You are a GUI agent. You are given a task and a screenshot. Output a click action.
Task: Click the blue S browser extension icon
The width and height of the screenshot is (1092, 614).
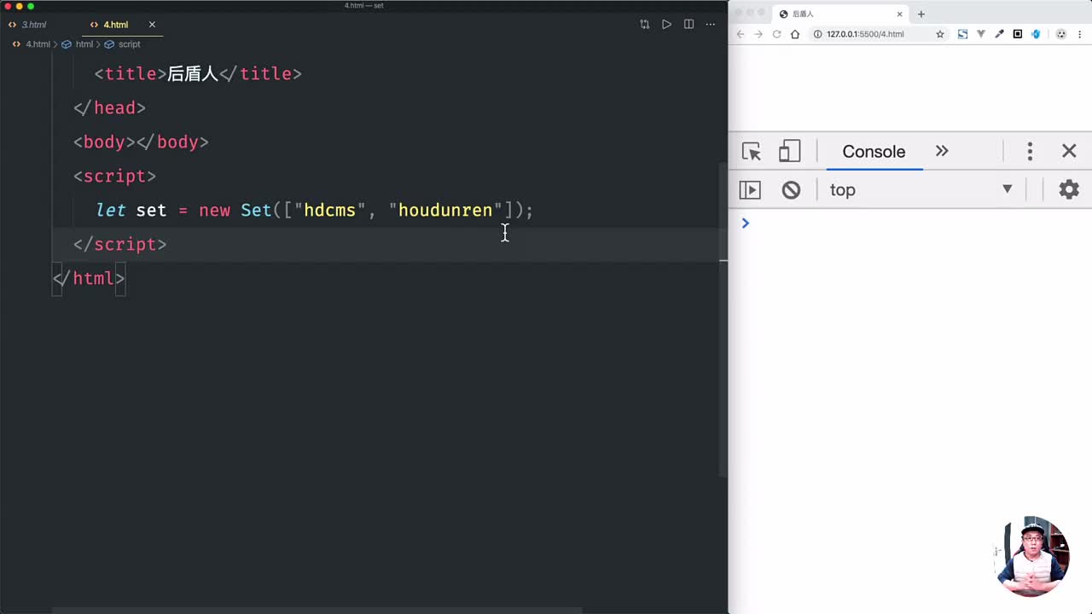tap(962, 34)
